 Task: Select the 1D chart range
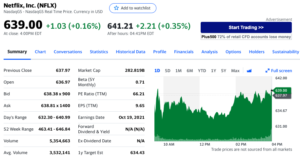coord(157,71)
